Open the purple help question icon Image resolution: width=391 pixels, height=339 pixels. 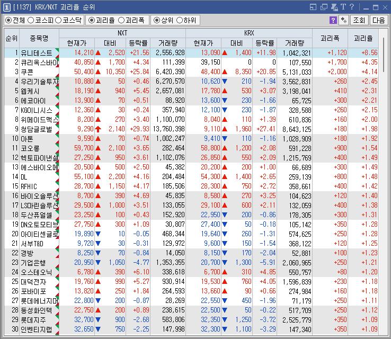coord(333,20)
